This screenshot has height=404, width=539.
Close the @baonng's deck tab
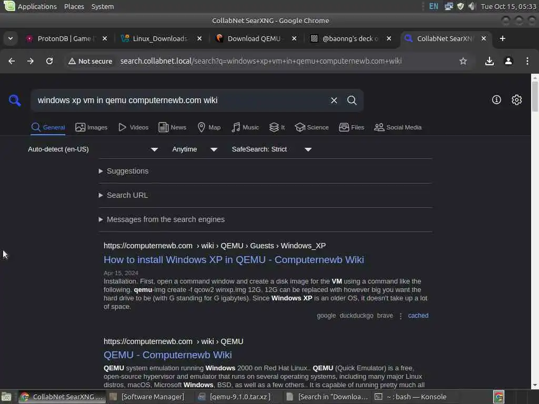point(389,38)
